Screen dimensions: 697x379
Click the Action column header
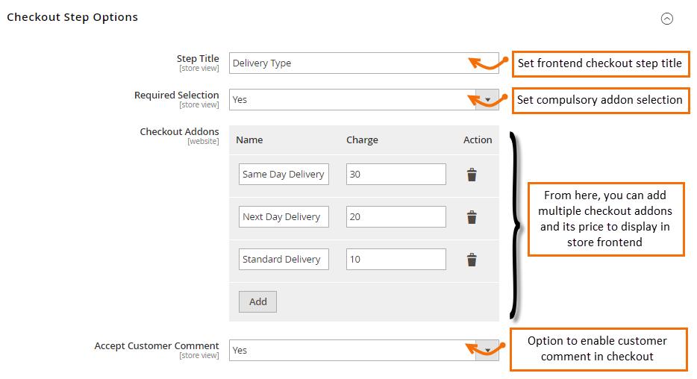tap(478, 140)
